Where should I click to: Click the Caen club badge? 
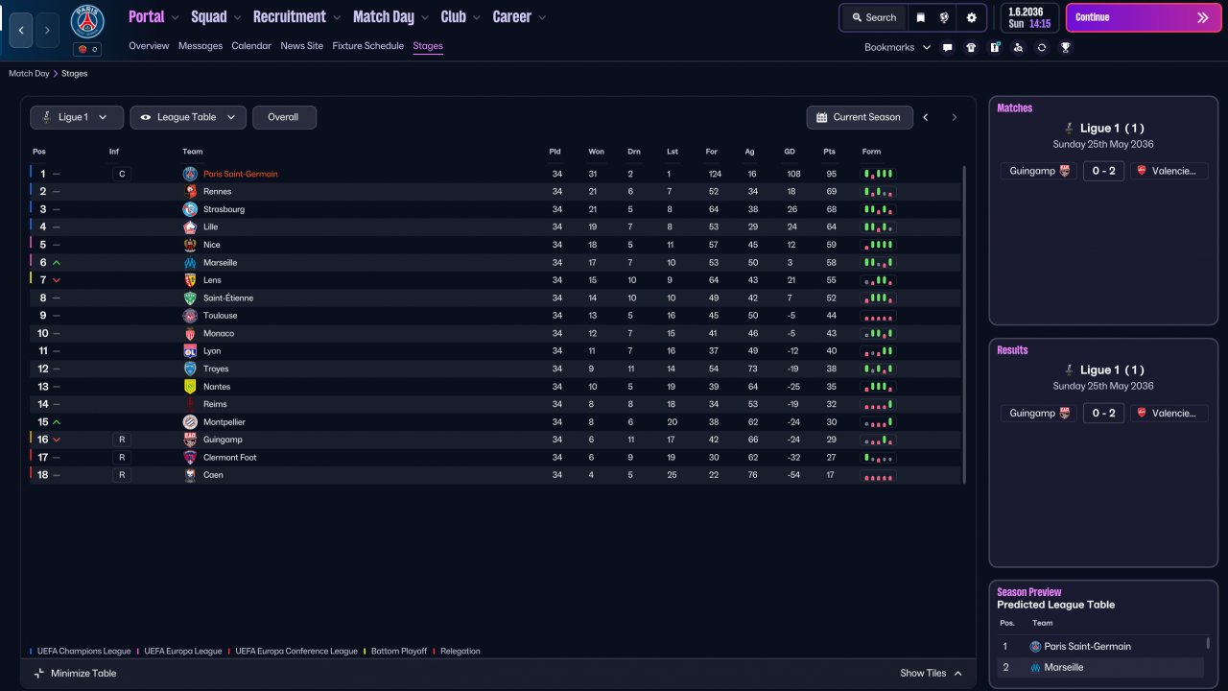[190, 475]
